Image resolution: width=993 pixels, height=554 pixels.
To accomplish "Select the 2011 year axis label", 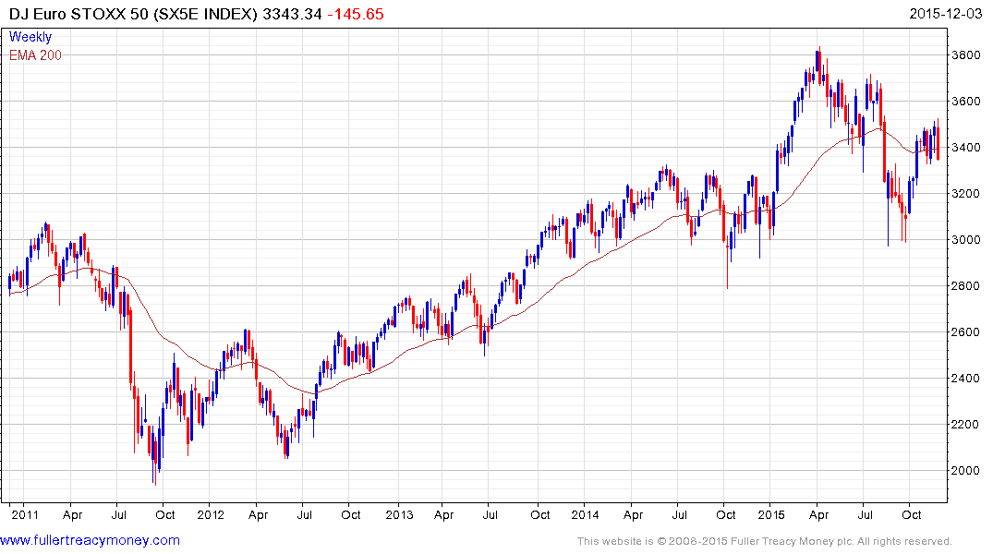I will pos(25,514).
